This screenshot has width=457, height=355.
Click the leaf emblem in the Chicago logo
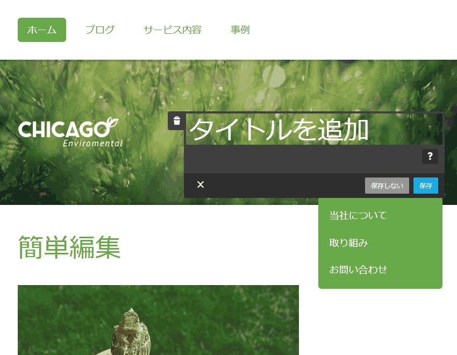[111, 123]
